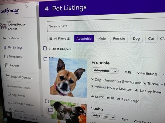Open the Dashboard pulse icon

[x=4, y=38]
